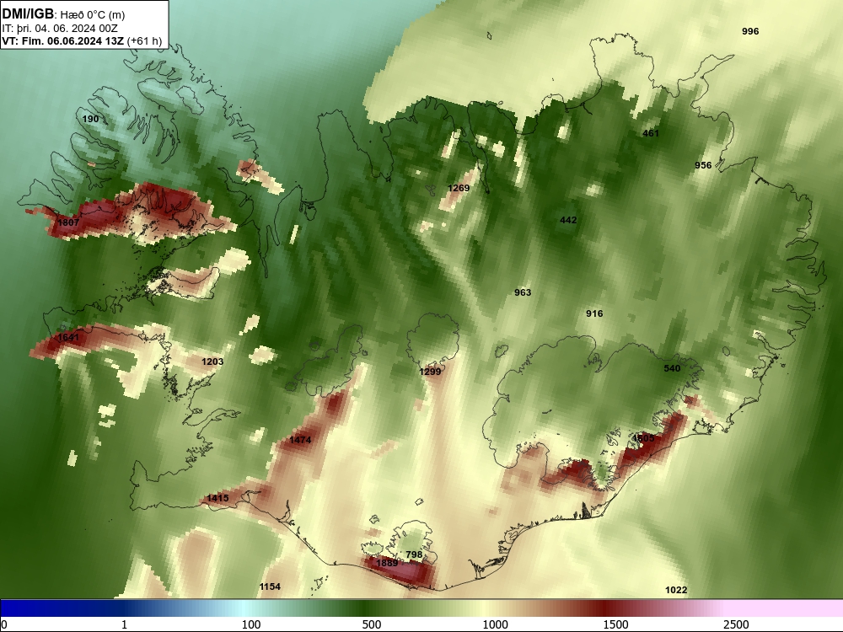Viewport: 843px width, 632px height.
Task: Click the 1299 value on the map
Action: pyautogui.click(x=430, y=372)
